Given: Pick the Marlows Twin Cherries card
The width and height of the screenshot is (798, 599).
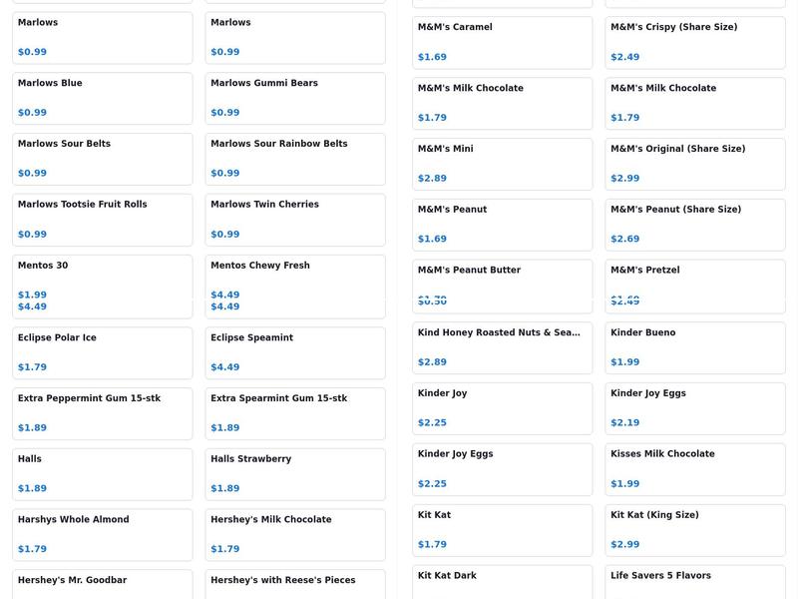Looking at the screenshot, I should [x=294, y=220].
